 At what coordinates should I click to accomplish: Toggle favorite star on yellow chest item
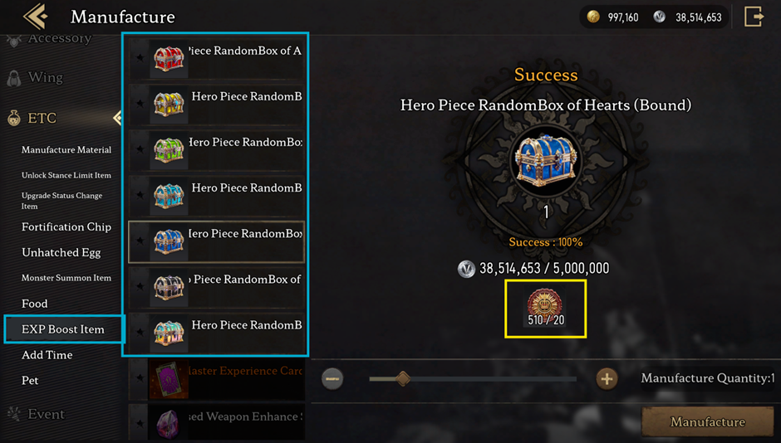(140, 104)
